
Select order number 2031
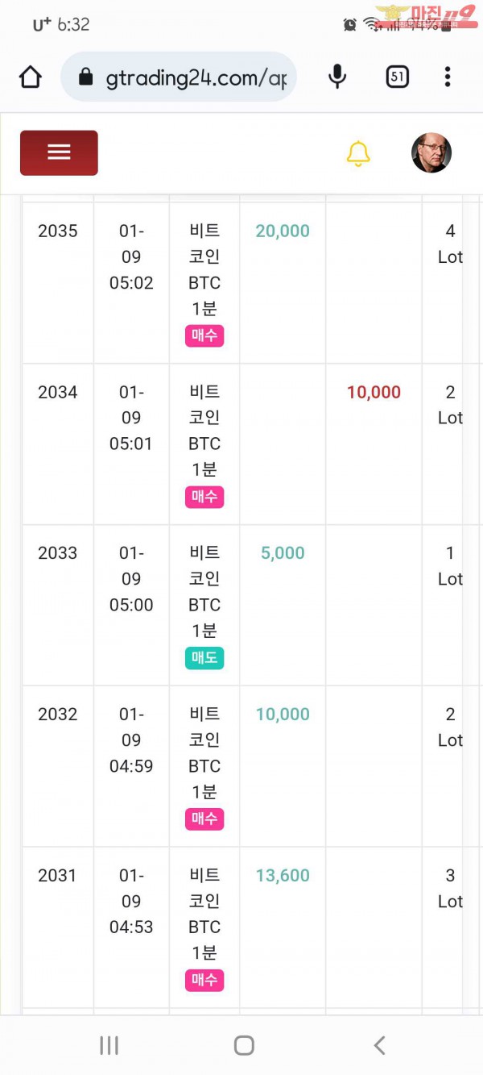(57, 876)
